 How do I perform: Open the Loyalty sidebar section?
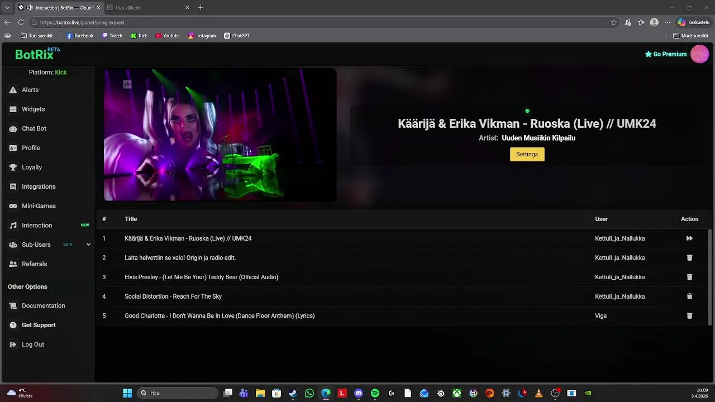click(25, 167)
